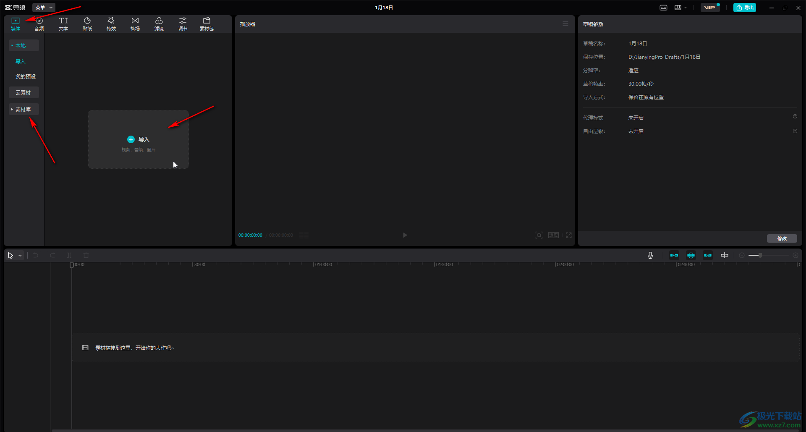Switch to the 特效 effects tab

click(111, 24)
